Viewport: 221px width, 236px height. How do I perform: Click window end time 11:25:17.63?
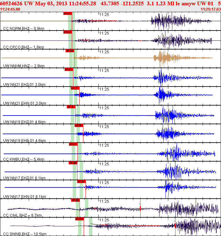[x=211, y=9]
